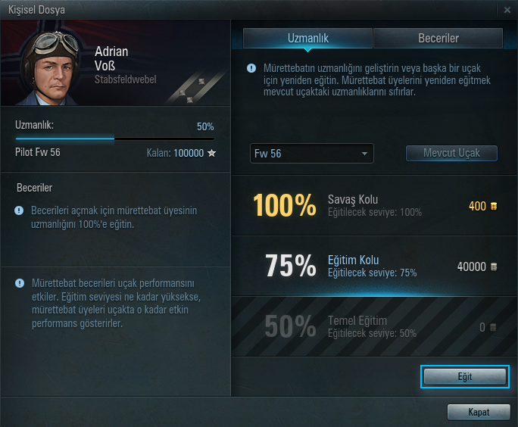Screen dimensions: 518x427
Task: Click the gold coin icon next to 400
Action: (x=494, y=206)
